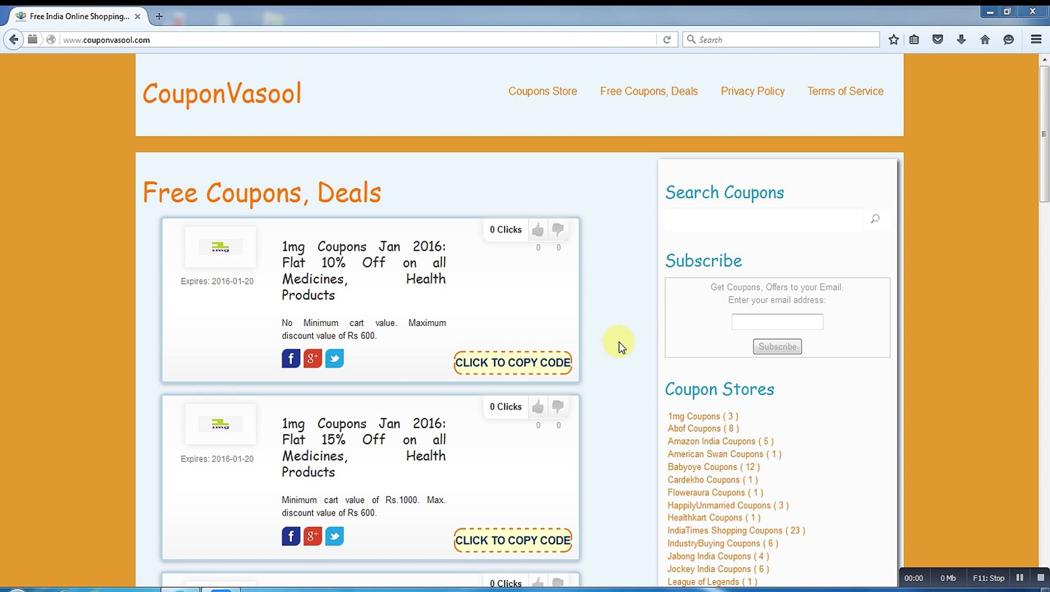Screen dimensions: 1050x592
Task: Open the downloads arrow icon
Action: 961,39
